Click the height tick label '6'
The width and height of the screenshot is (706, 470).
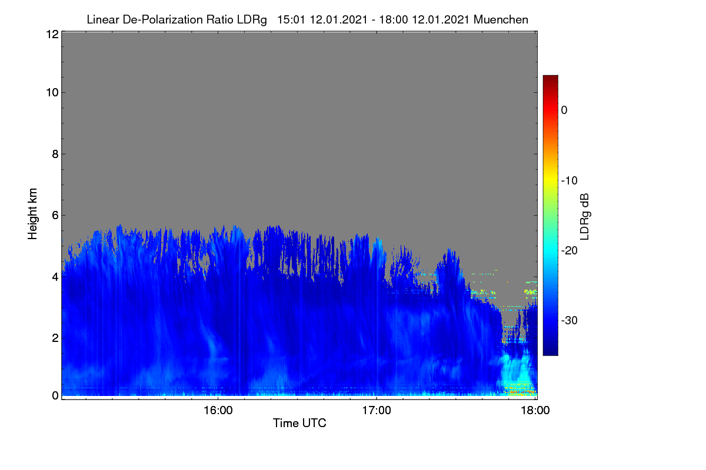point(54,216)
